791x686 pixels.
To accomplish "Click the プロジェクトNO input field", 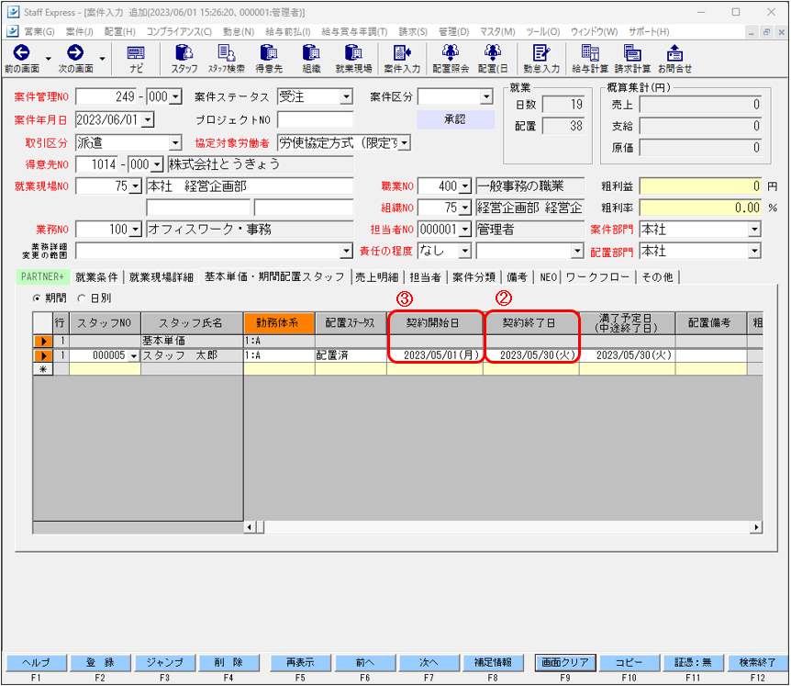I will pyautogui.click(x=316, y=119).
